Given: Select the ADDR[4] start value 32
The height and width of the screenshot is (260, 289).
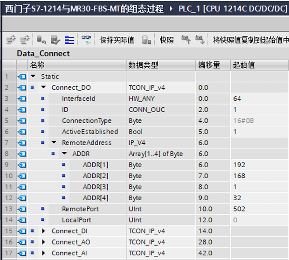Looking at the screenshot, I should pos(260,198).
